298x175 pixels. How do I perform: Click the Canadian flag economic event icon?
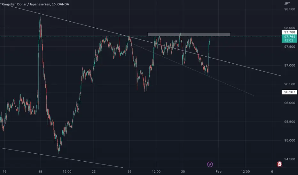click(279, 164)
